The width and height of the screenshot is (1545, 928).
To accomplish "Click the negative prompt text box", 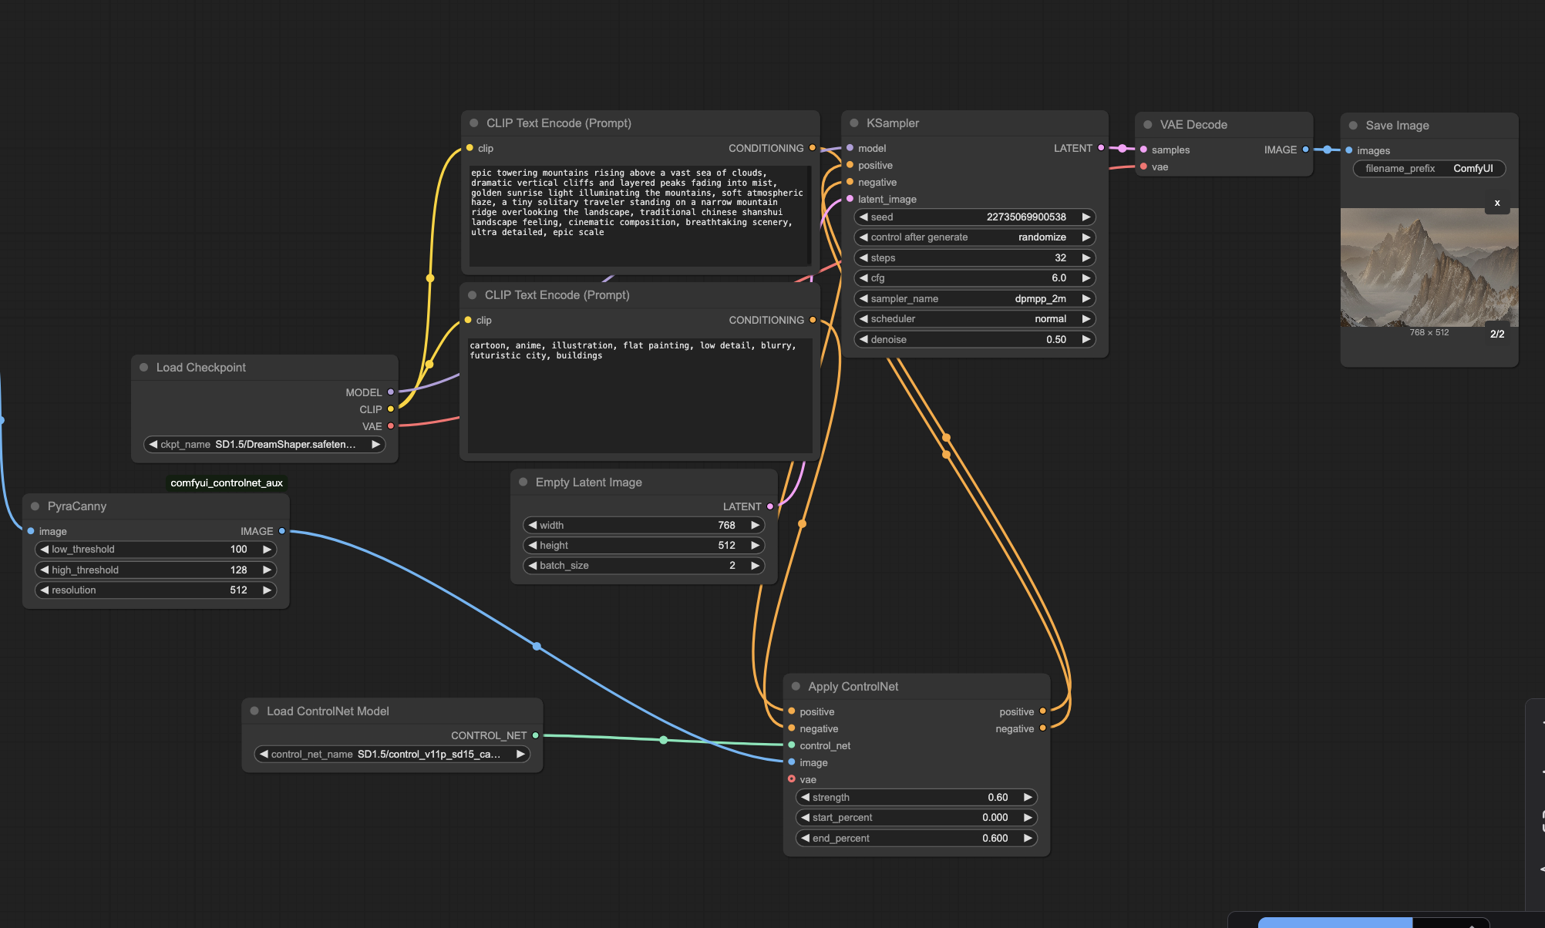I will (x=639, y=397).
